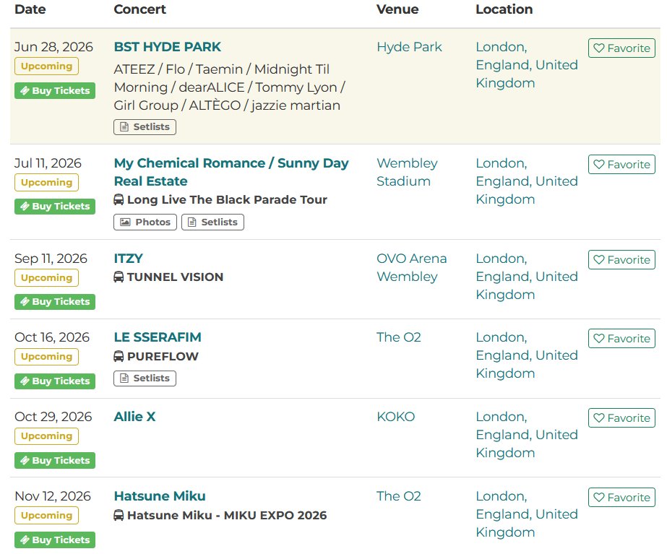Image resolution: width=667 pixels, height=554 pixels.
Task: Click the Upcoming badge under Jun 28, 2026
Action: pos(46,66)
